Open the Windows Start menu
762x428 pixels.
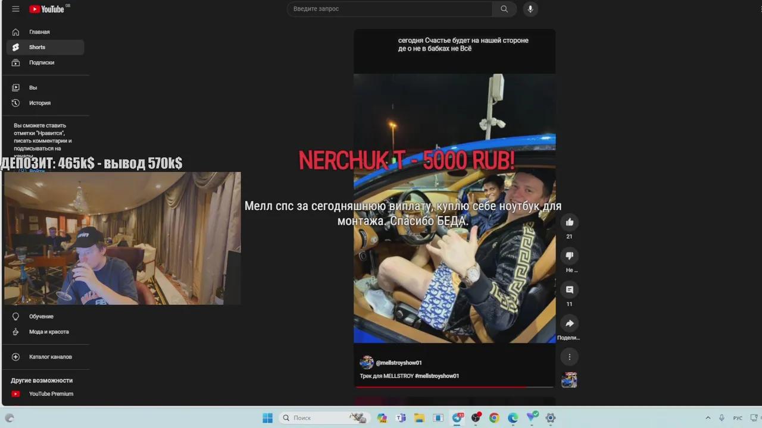268,418
